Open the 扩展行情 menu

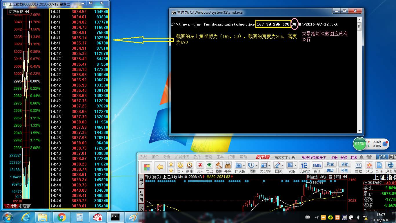click(182, 157)
